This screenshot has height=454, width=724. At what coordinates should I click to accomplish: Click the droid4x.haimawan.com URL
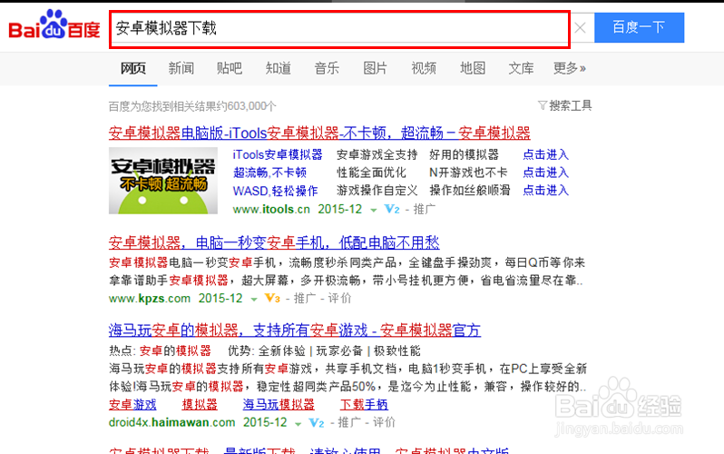point(172,422)
